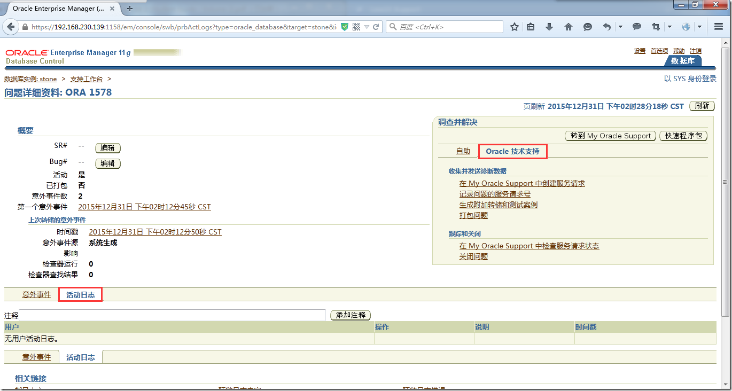Switch to lower 意外事件 tab
The width and height of the screenshot is (732, 391).
(36, 357)
